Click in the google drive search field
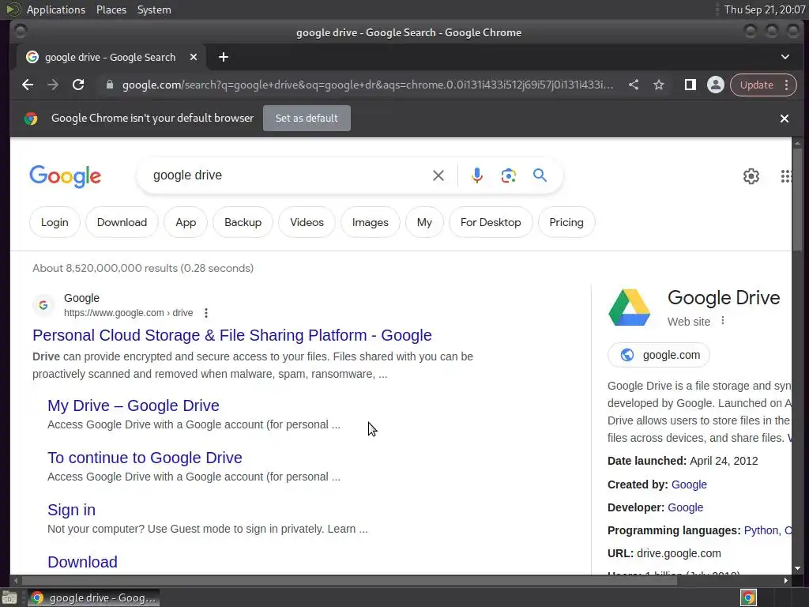This screenshot has width=809, height=607. [x=289, y=175]
